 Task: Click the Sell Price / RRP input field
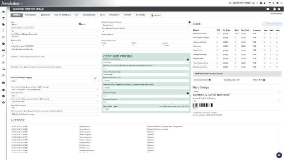click(146, 109)
